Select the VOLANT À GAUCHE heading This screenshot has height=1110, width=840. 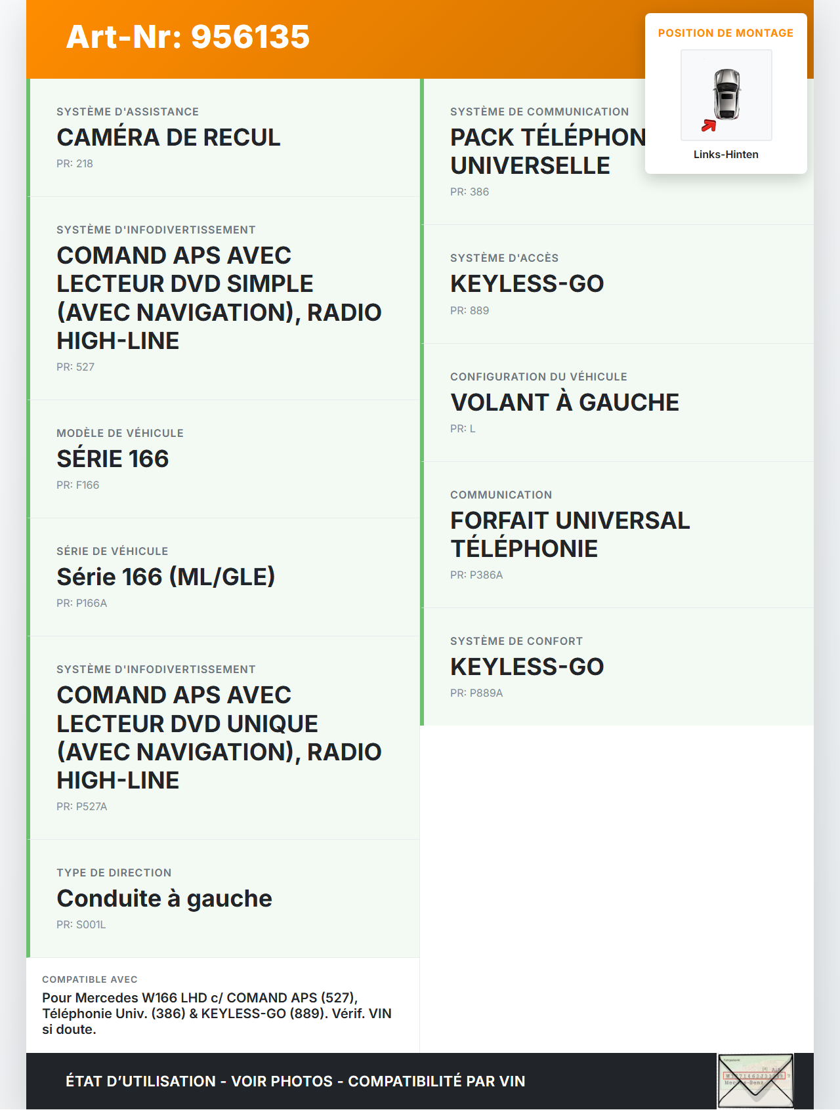564,402
